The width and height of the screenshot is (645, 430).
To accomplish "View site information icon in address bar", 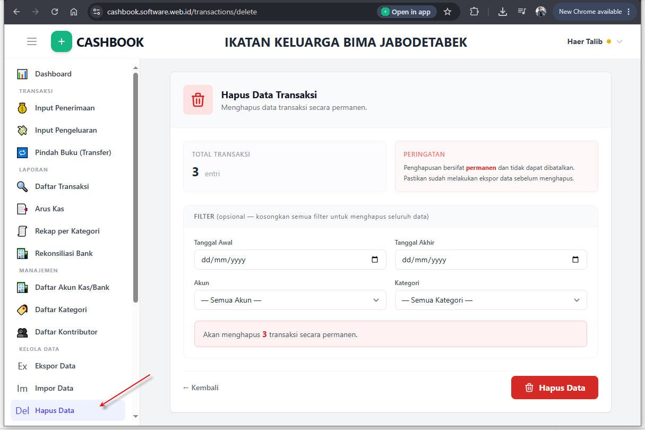I will (x=96, y=12).
